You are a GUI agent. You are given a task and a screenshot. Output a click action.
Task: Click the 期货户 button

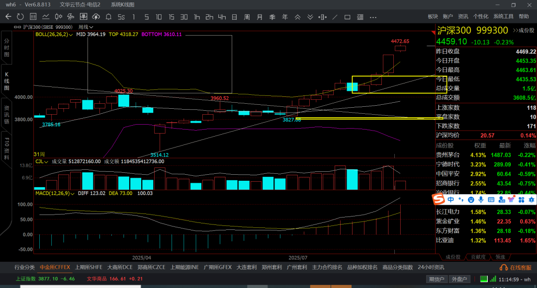437,279
